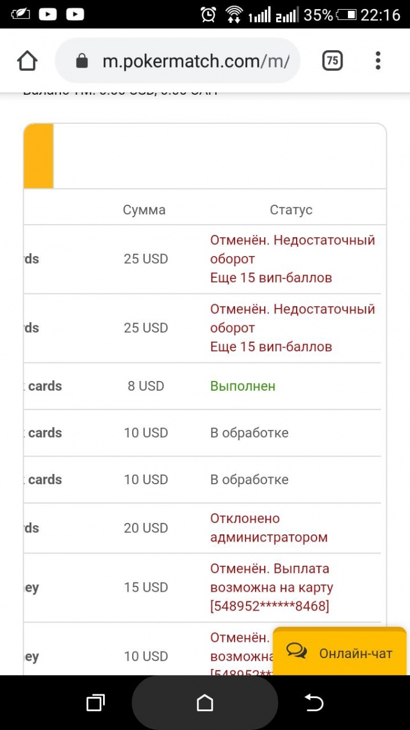Tap the 20 USD transaction amount
The height and width of the screenshot is (730, 410).
pyautogui.click(x=146, y=528)
